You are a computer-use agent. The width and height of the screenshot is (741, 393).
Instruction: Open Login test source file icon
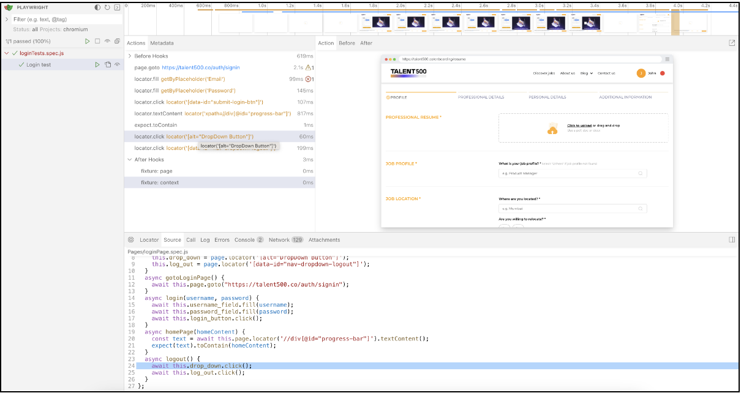107,64
